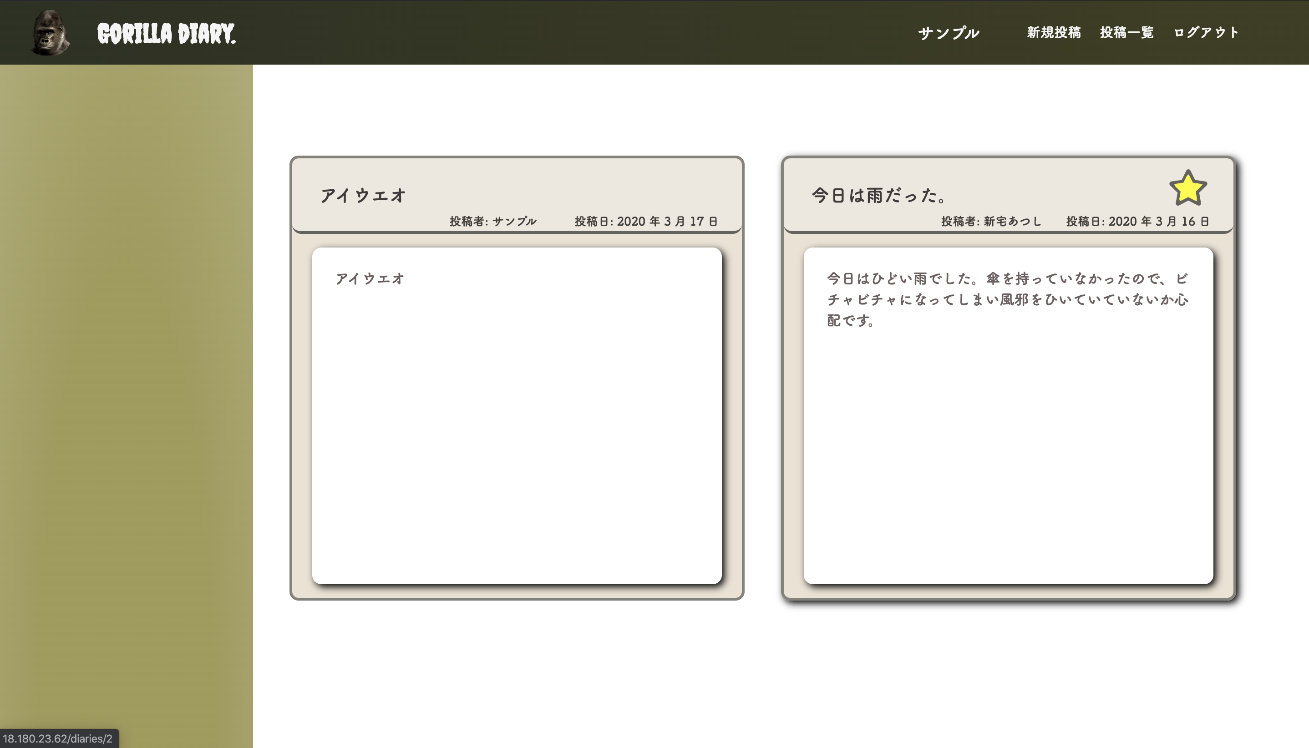Screen dimensions: 1309x748
Task: Open the 投稿一覧 post list
Action: click(x=1126, y=32)
